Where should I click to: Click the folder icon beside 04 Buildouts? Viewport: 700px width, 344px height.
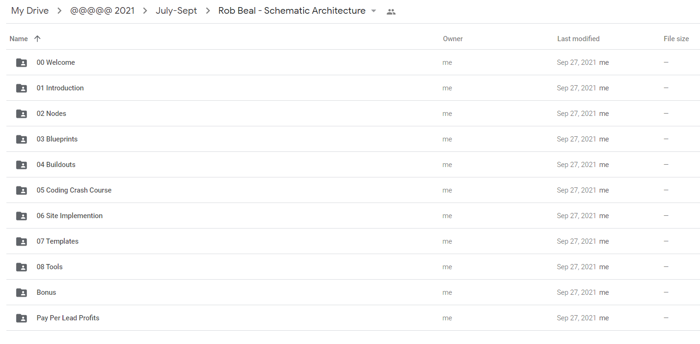(21, 165)
